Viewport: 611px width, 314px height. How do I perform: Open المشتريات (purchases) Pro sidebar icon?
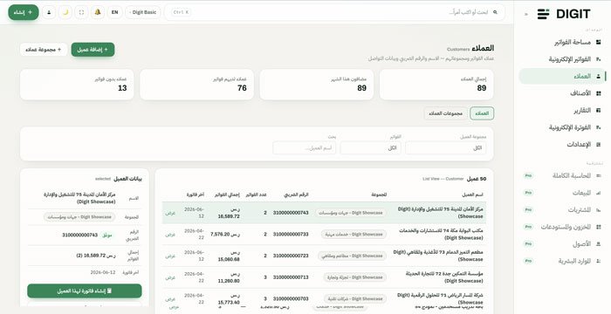click(x=599, y=210)
